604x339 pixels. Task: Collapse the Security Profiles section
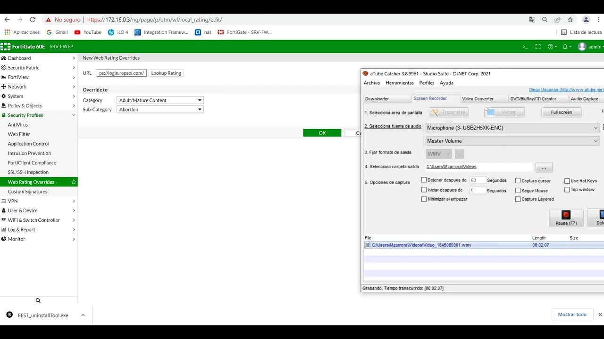(x=39, y=115)
